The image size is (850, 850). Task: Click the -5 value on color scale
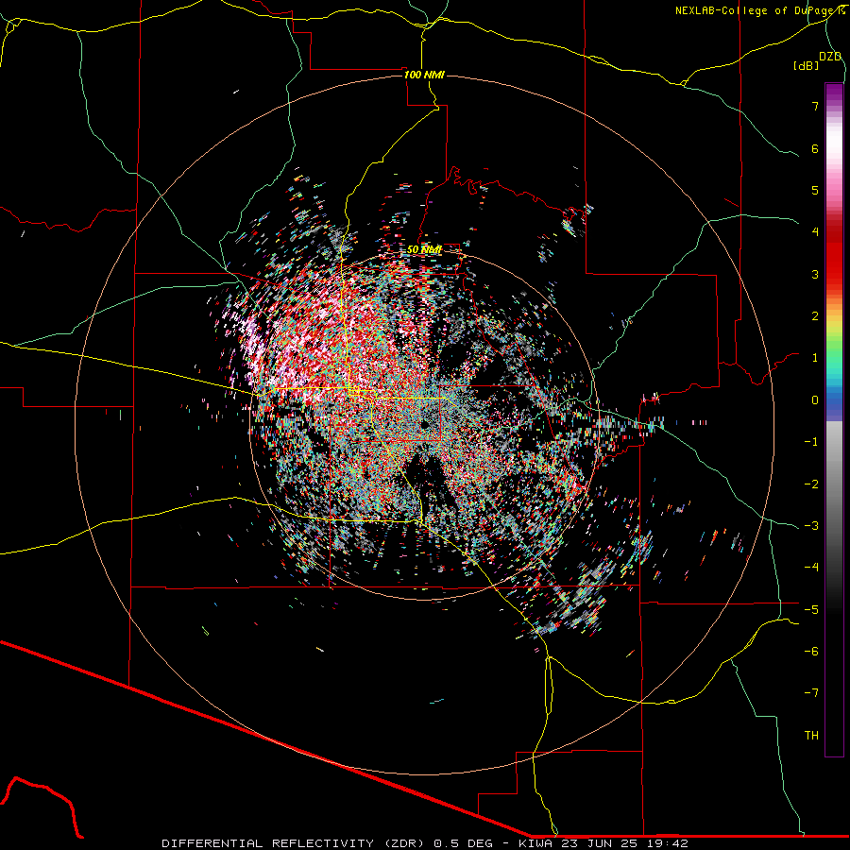pos(811,610)
